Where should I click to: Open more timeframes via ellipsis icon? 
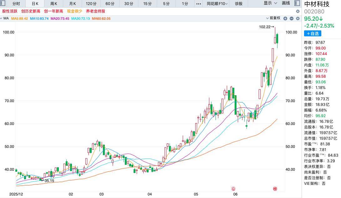pyautogui.click(x=199, y=4)
